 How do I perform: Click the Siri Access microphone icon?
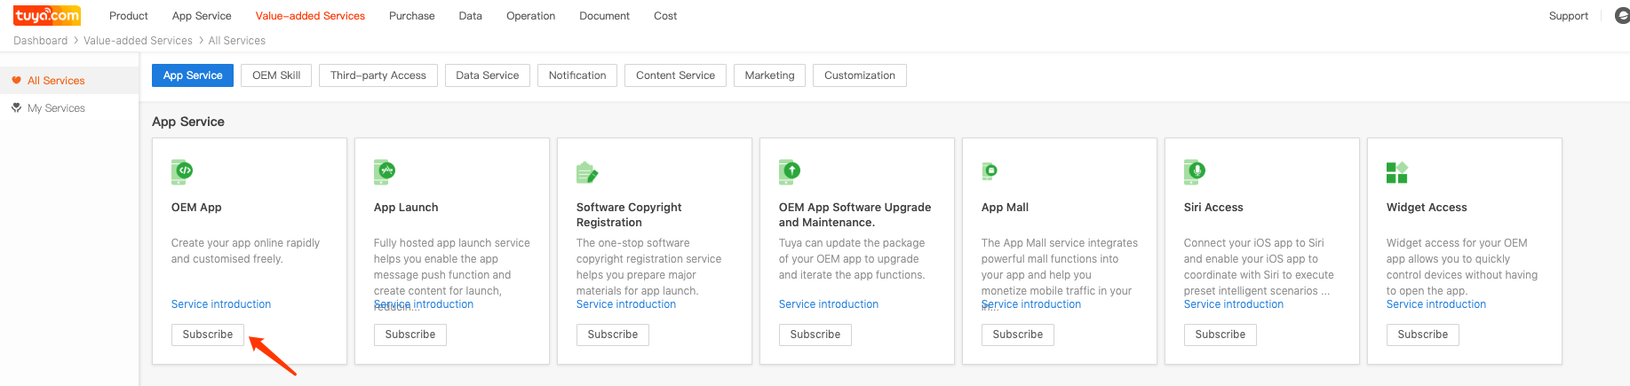click(x=1195, y=171)
